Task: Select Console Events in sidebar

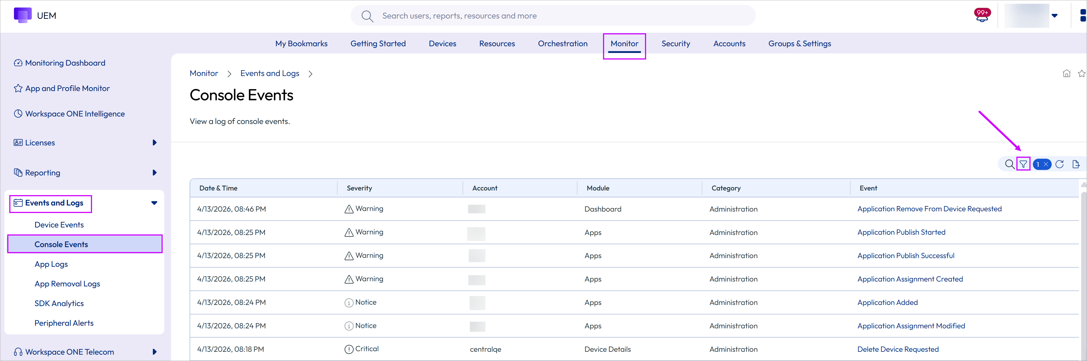Action: click(x=85, y=244)
